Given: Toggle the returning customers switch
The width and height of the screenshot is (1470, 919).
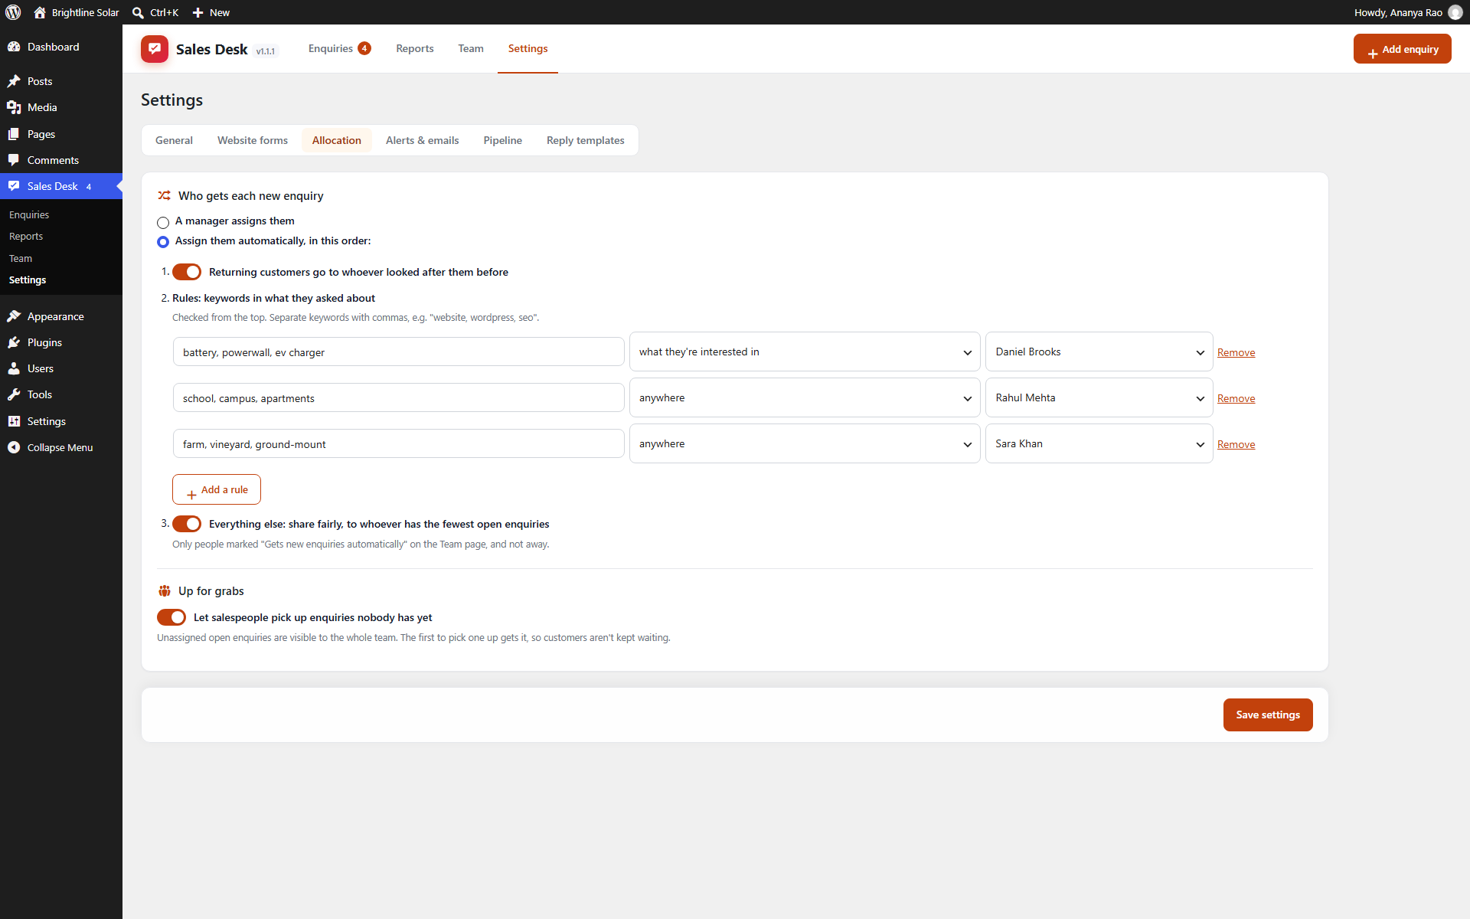Looking at the screenshot, I should [x=187, y=272].
